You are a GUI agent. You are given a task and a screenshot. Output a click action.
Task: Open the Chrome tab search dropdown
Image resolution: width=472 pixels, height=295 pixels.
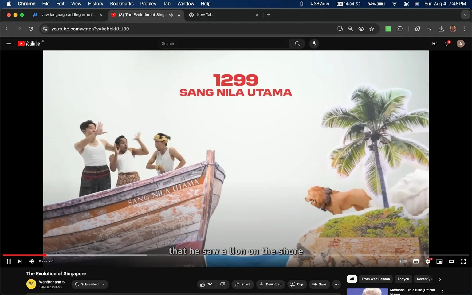click(x=465, y=14)
